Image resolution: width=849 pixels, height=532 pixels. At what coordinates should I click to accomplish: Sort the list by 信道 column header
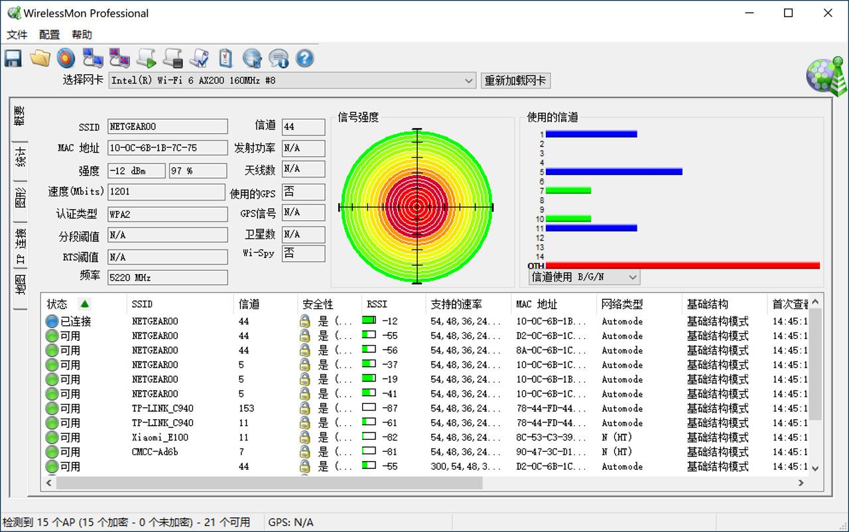[265, 304]
